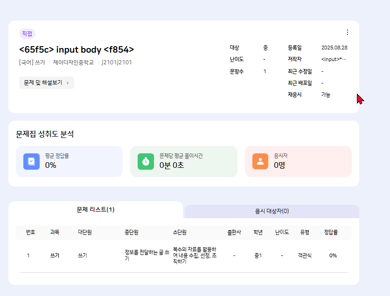Image resolution: width=390 pixels, height=296 pixels.
Task: Click the truncated author value <input>
Action: point(334,60)
